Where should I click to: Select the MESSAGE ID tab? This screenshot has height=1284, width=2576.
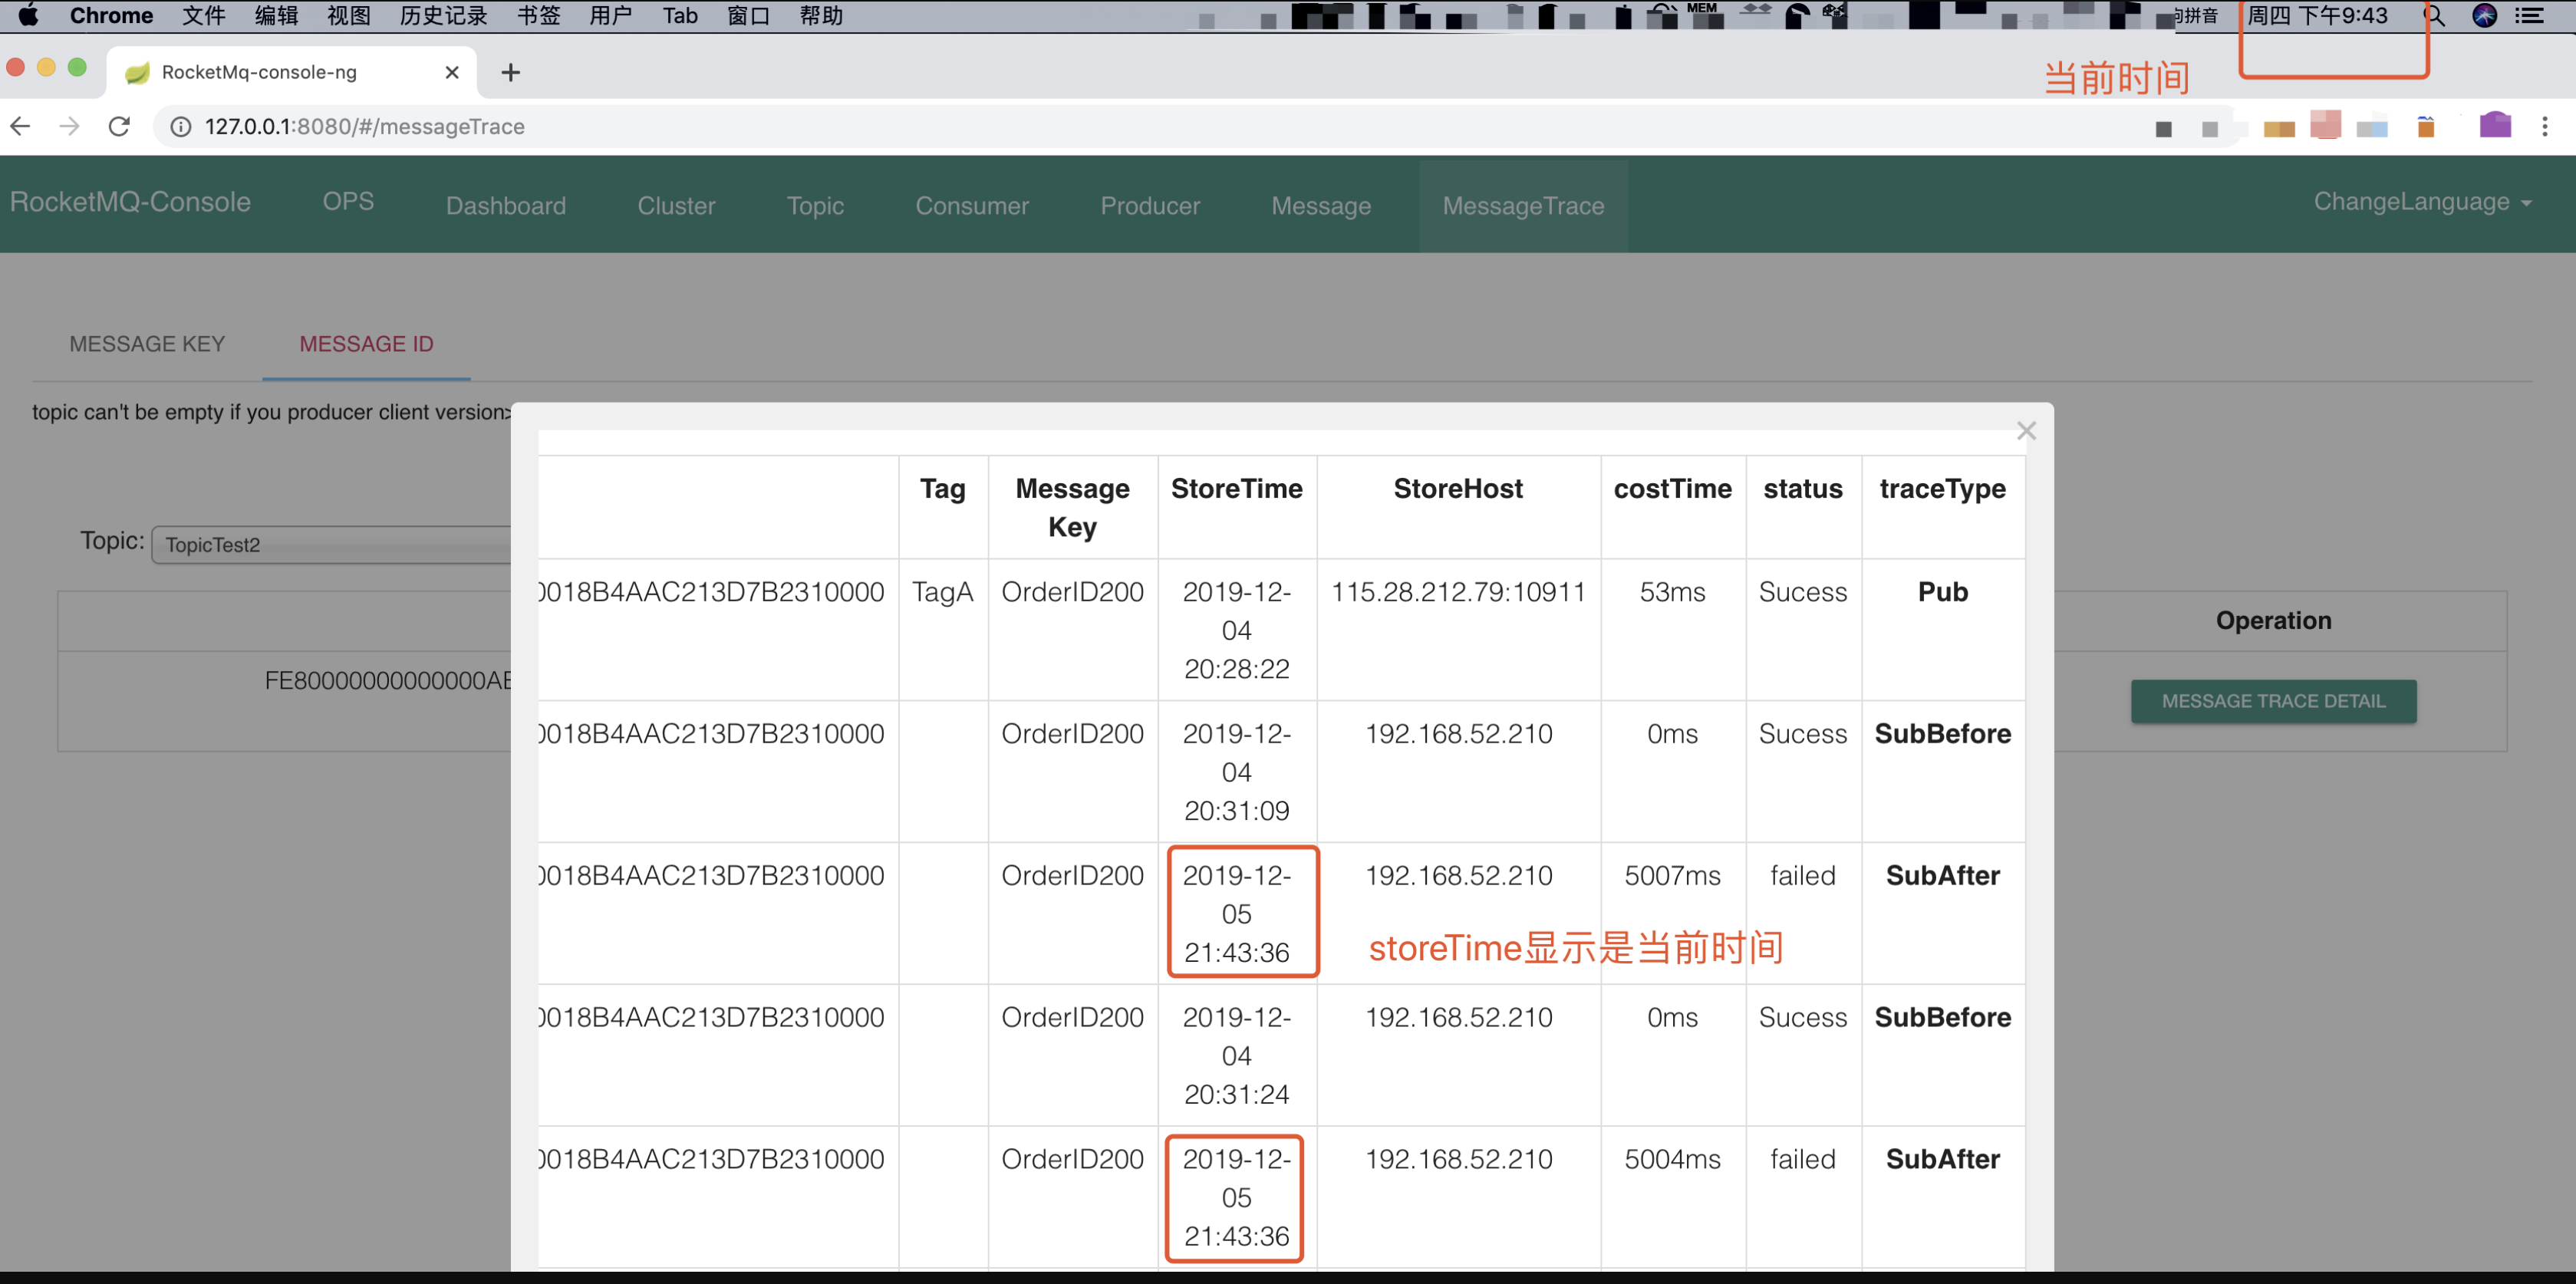[x=365, y=344]
